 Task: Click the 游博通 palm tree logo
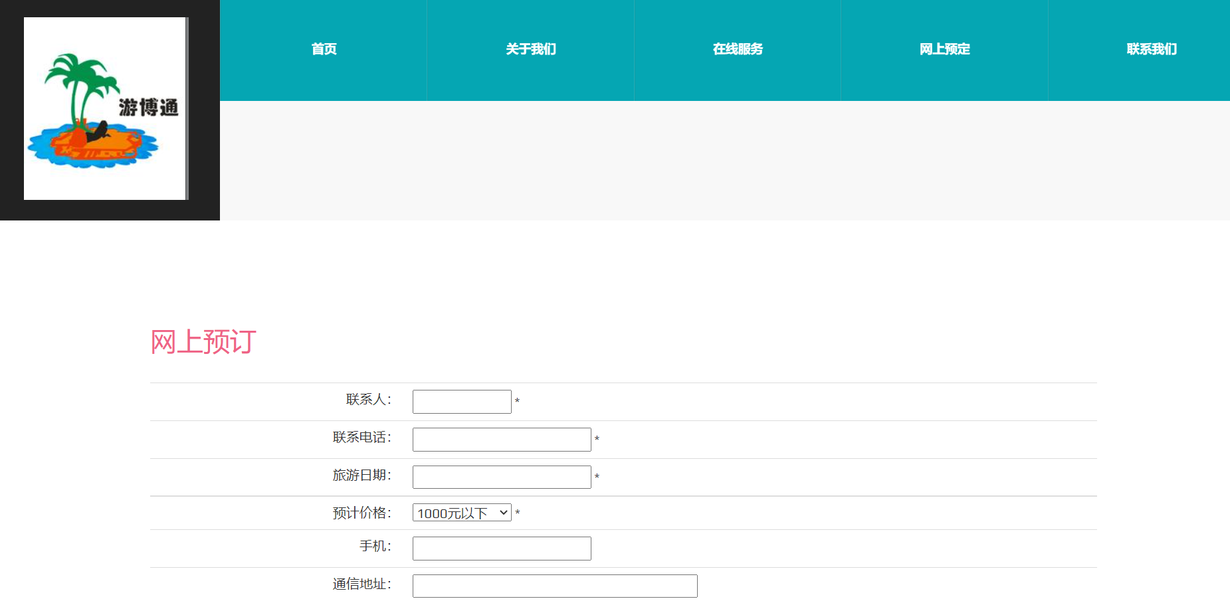[x=105, y=109]
